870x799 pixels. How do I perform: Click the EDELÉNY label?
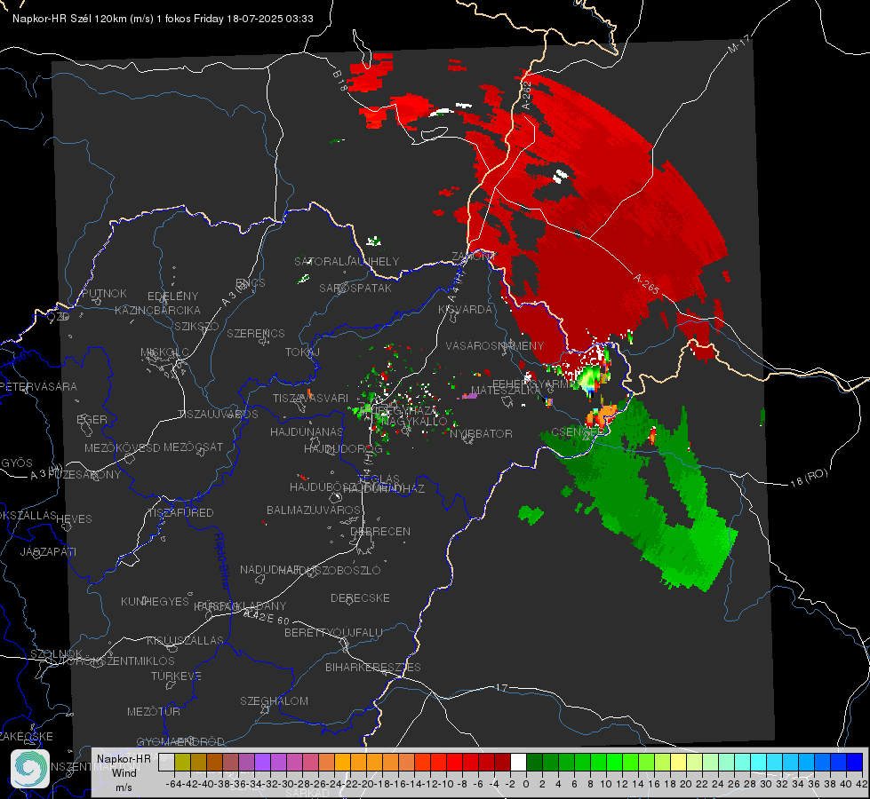(172, 297)
